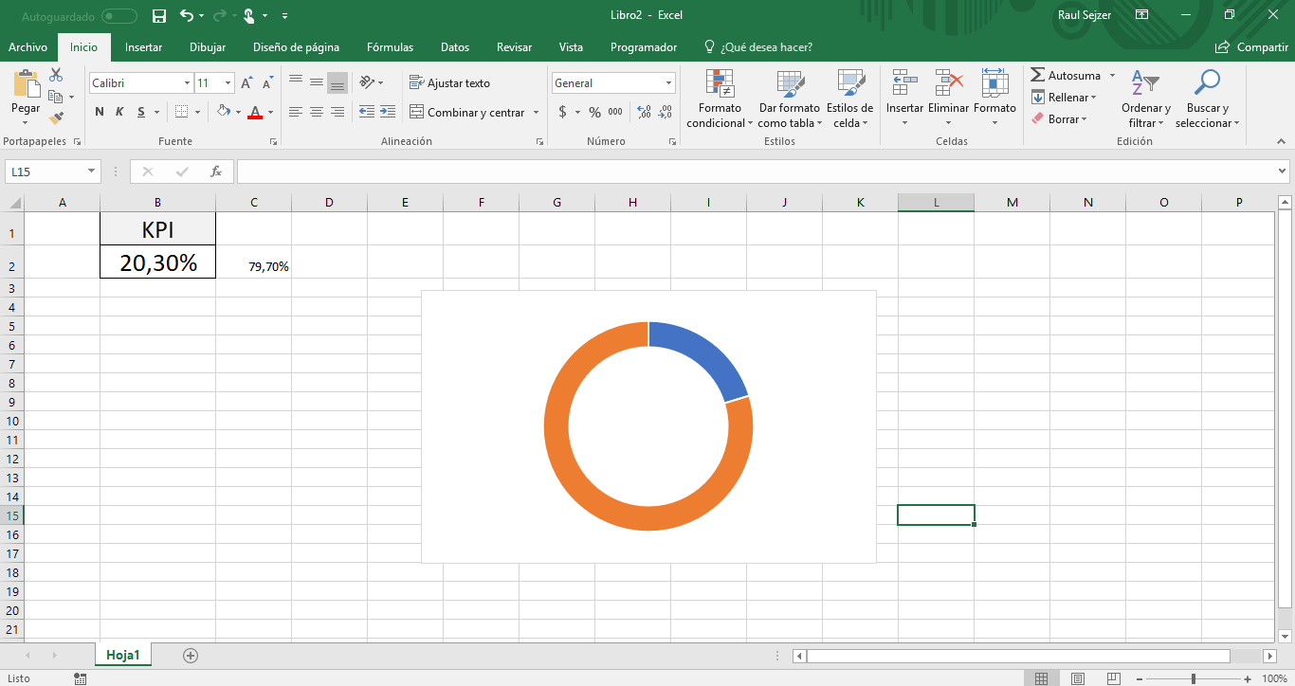Viewport: 1295px width, 686px height.
Task: Open the Archivo tab
Action: (27, 47)
